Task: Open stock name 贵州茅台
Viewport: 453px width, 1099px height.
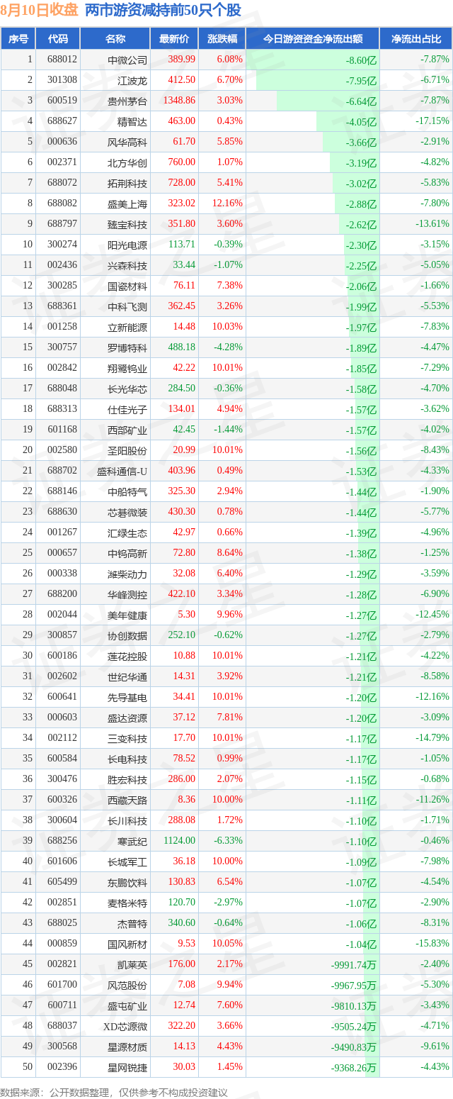Action: click(127, 101)
